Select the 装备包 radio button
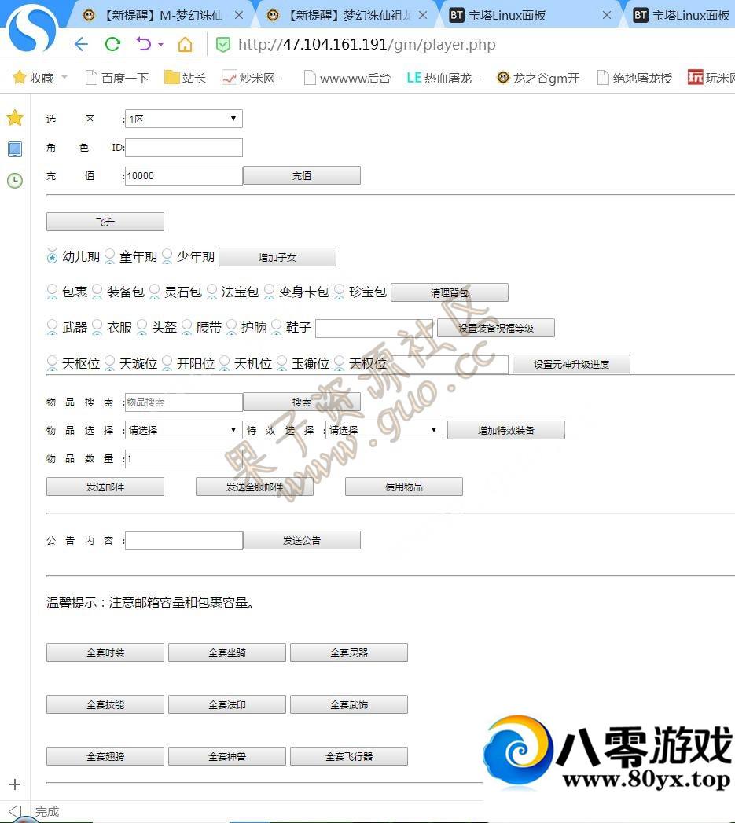 pos(97,292)
